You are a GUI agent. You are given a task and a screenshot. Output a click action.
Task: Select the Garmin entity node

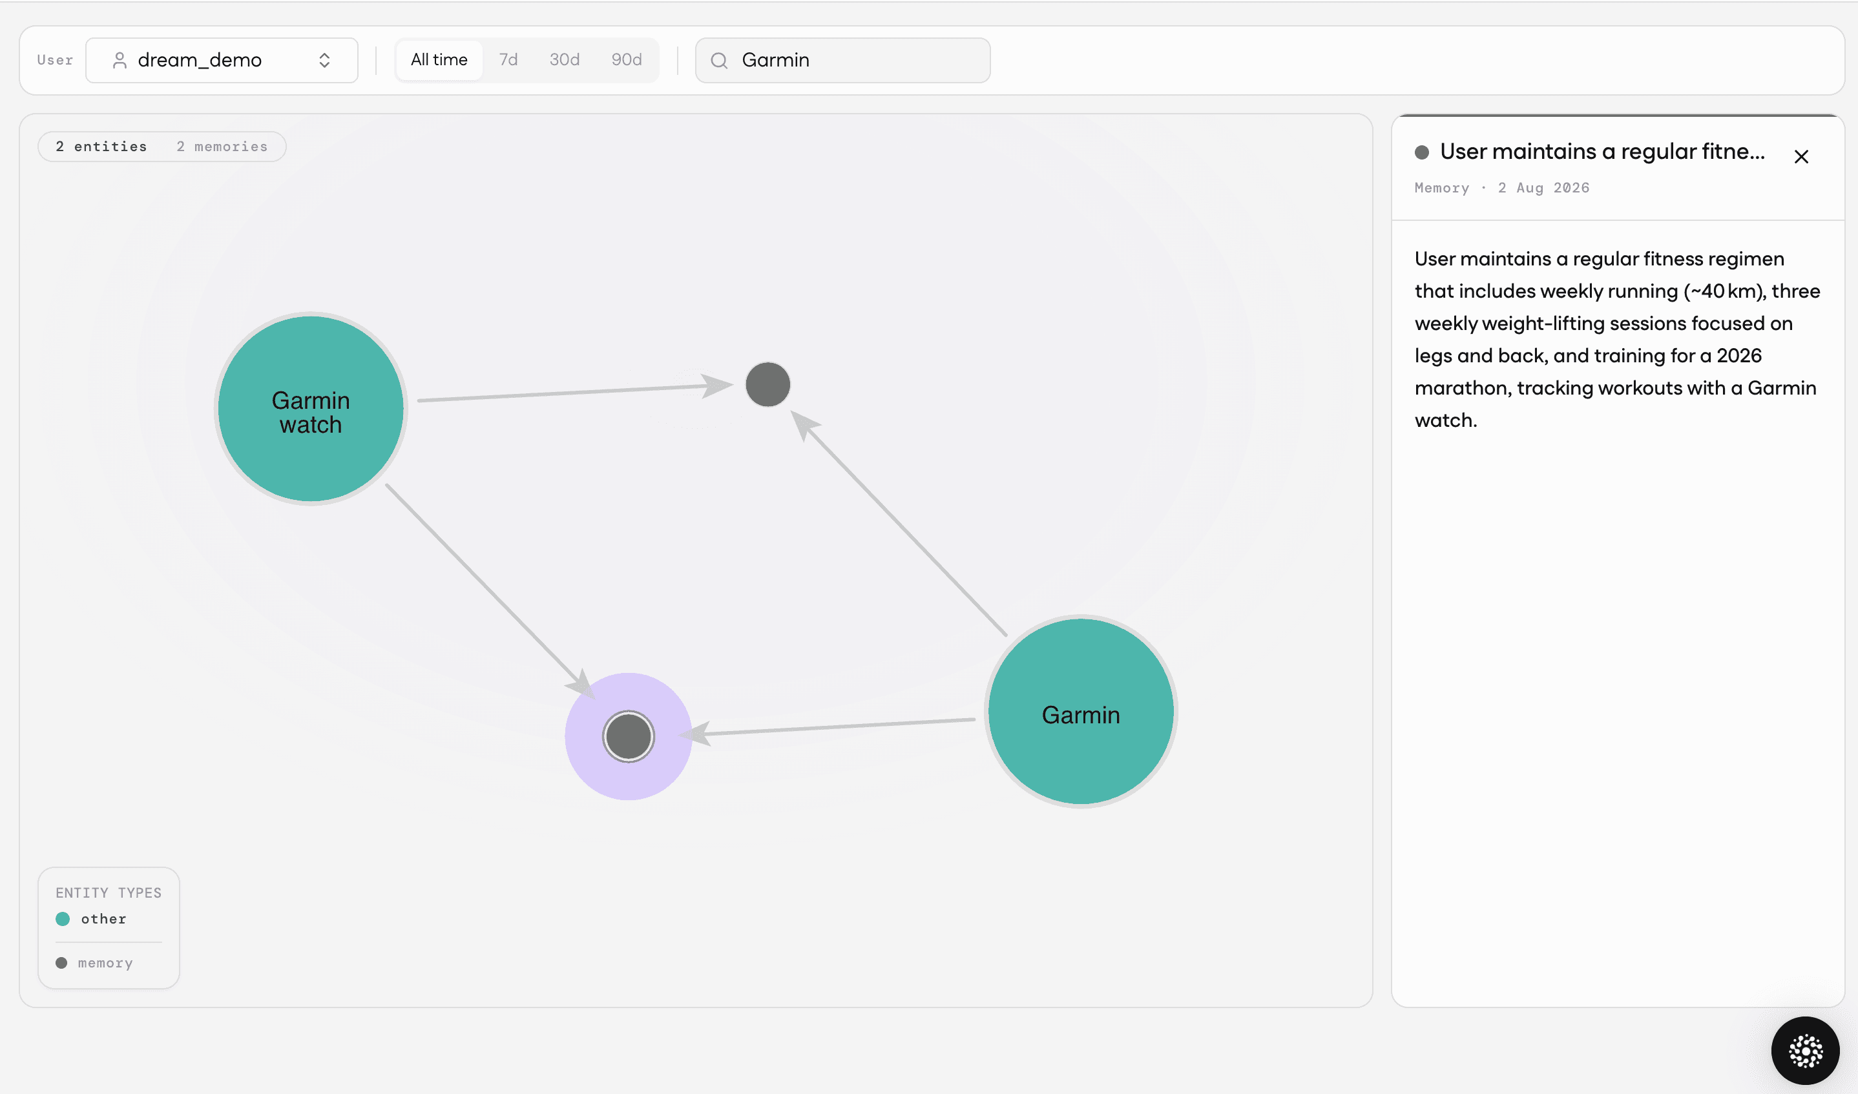1080,712
